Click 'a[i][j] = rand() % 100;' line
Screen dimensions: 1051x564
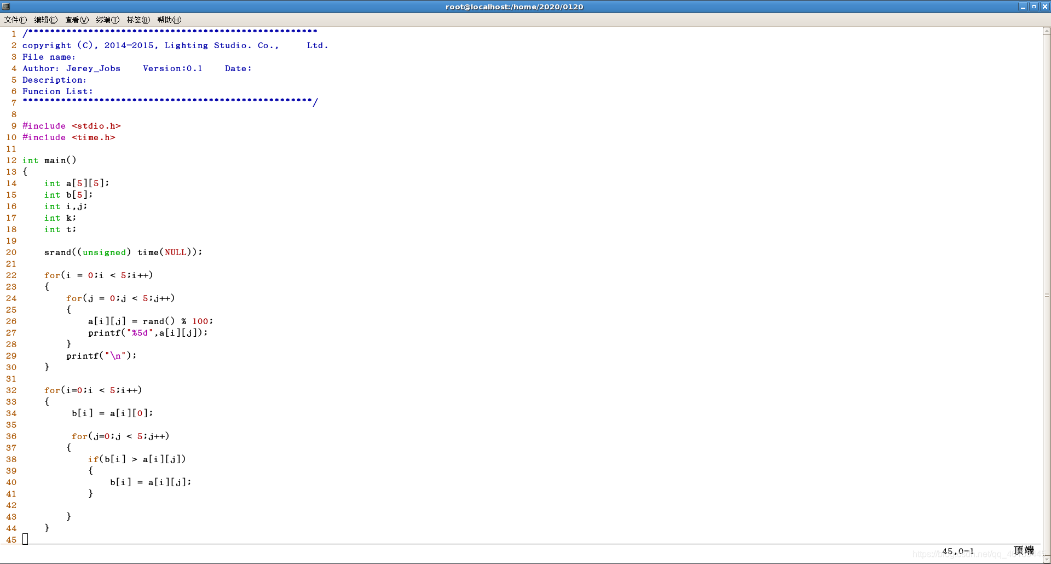click(x=151, y=321)
